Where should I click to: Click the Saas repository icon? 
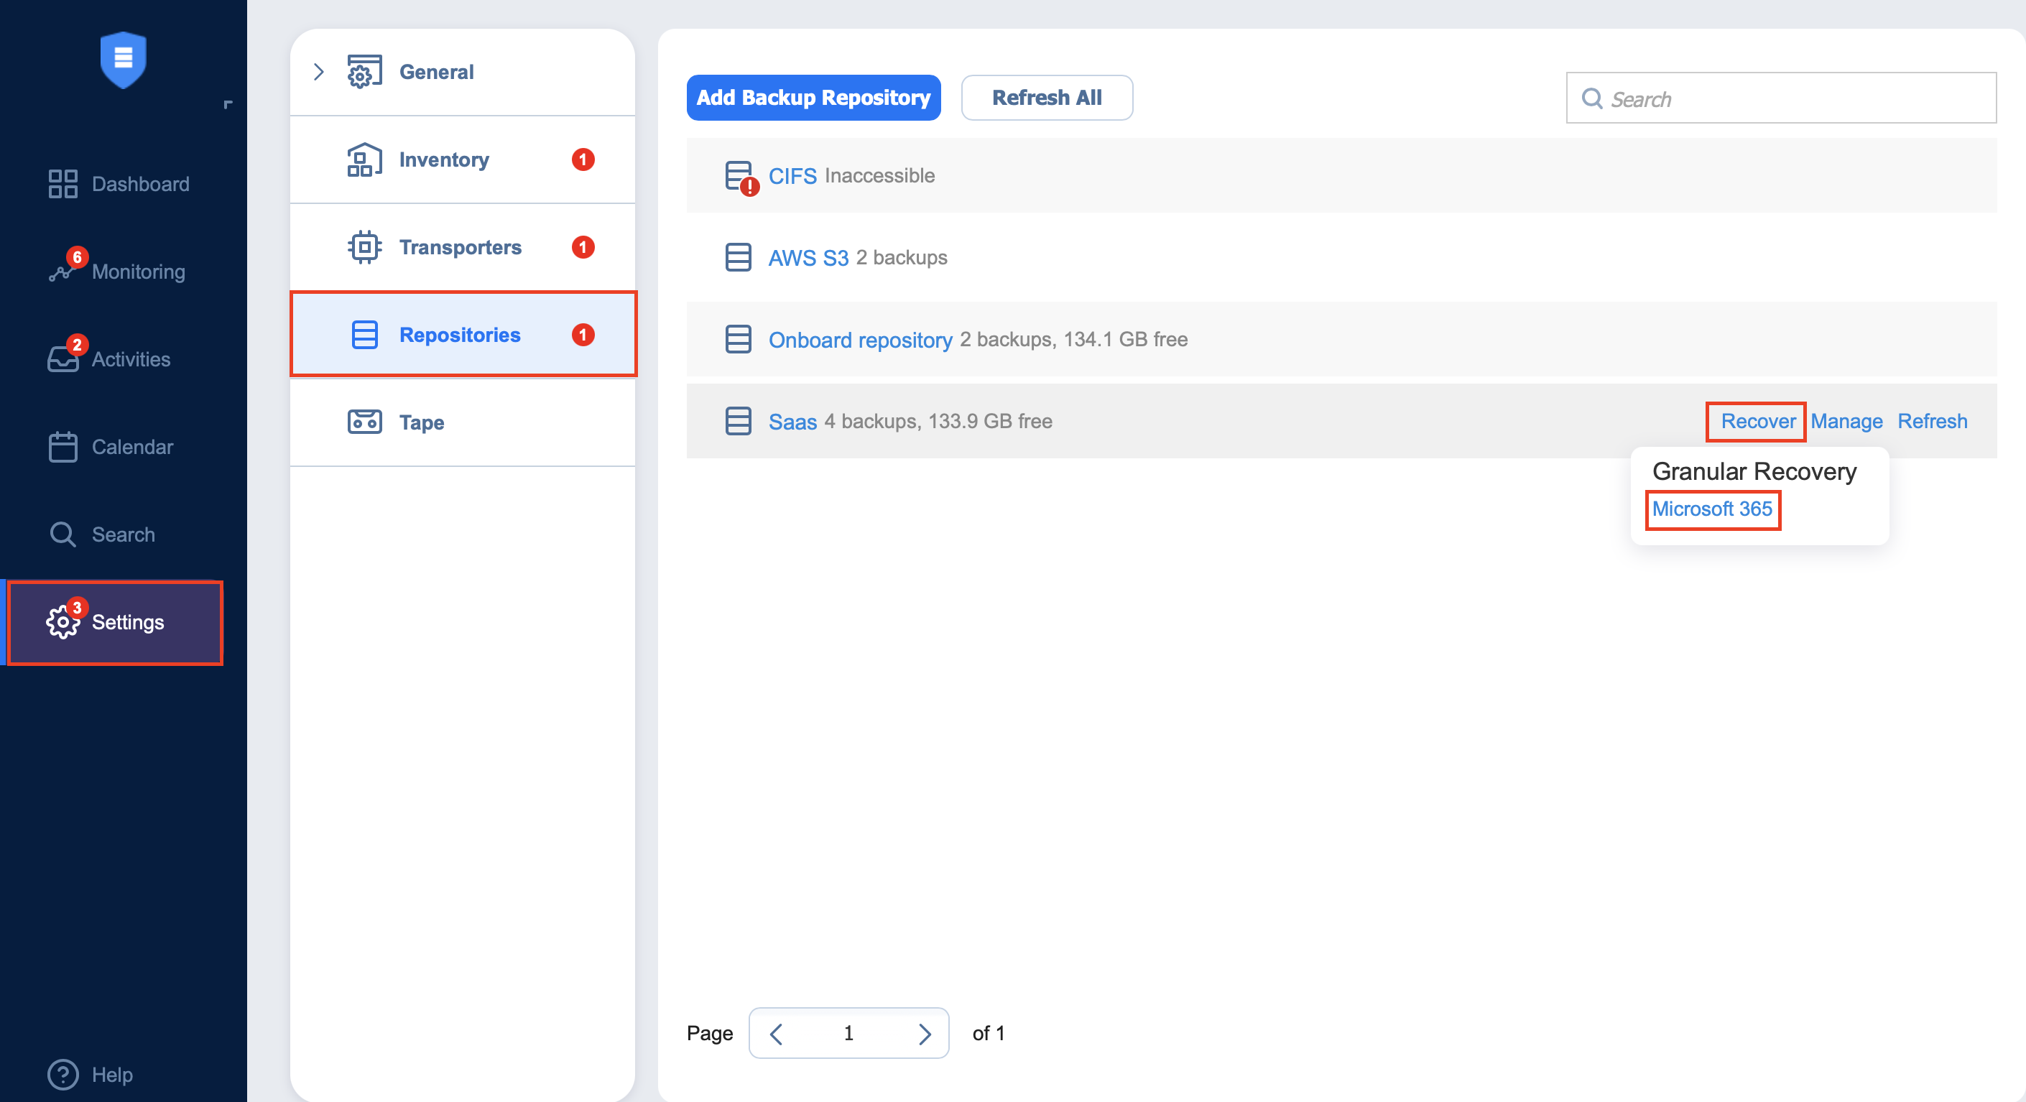tap(738, 421)
